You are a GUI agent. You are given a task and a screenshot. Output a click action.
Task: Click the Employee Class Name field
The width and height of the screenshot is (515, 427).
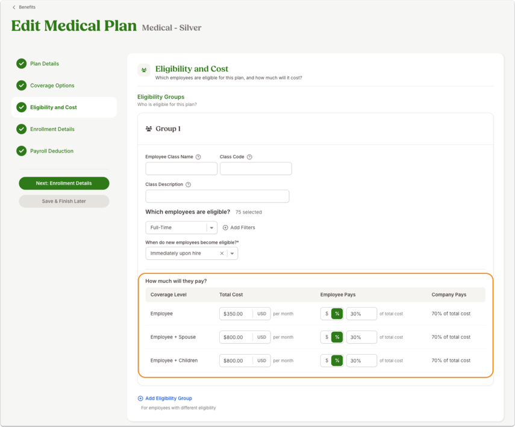coord(181,168)
